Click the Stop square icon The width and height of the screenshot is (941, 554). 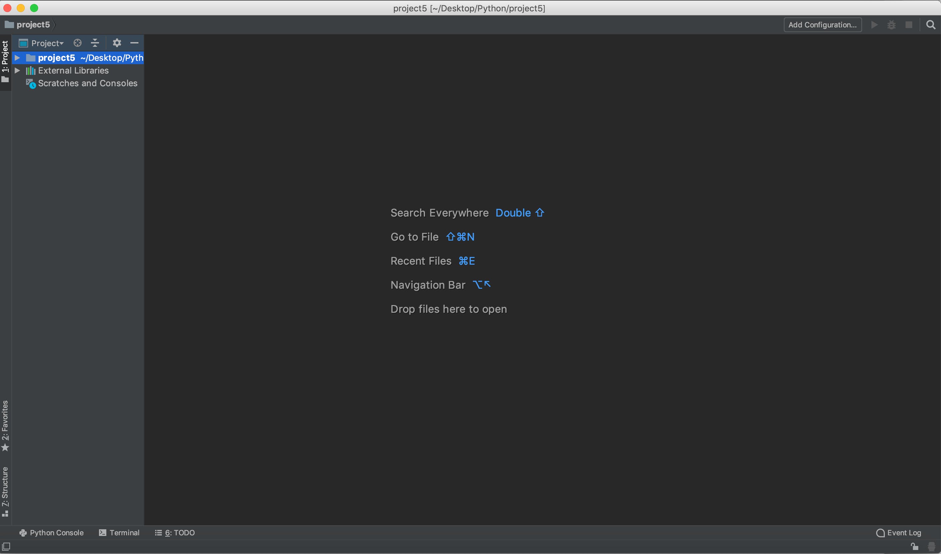tap(909, 25)
